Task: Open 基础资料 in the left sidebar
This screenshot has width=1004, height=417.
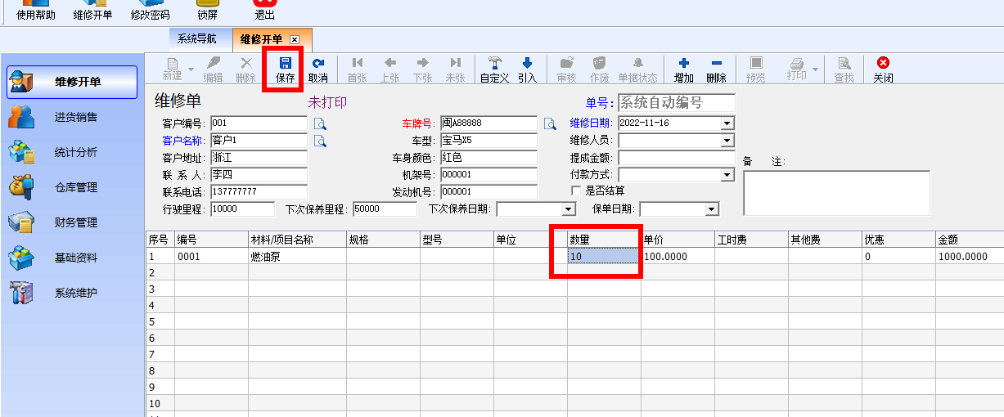Action: coord(72,258)
